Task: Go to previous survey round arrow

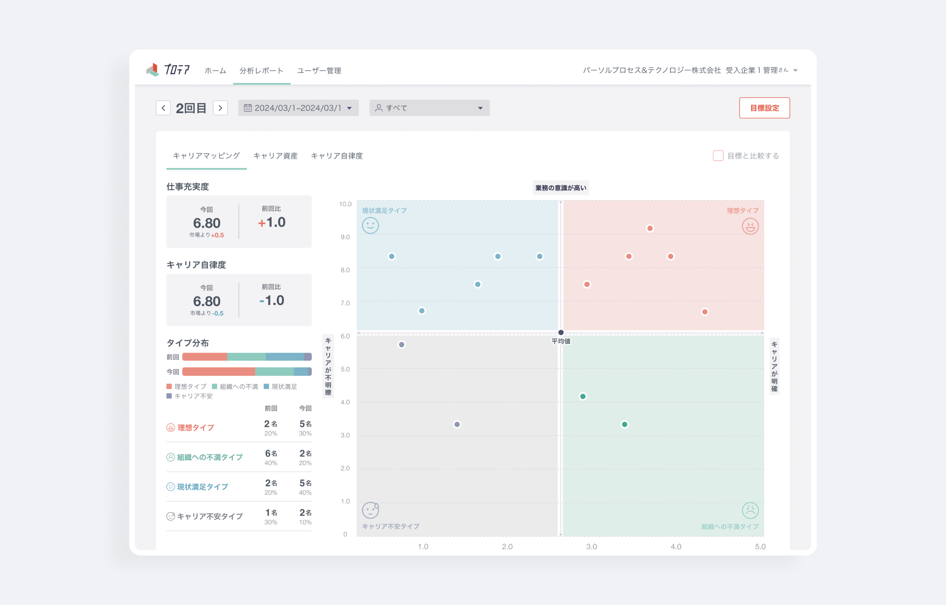Action: tap(163, 108)
